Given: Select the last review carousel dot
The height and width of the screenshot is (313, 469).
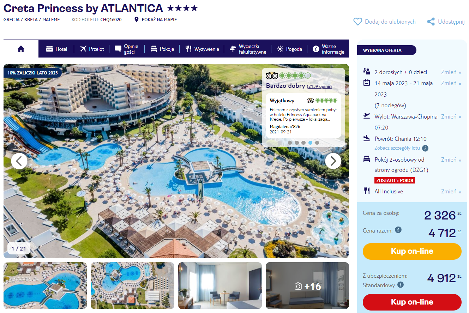Looking at the screenshot, I should 317,143.
